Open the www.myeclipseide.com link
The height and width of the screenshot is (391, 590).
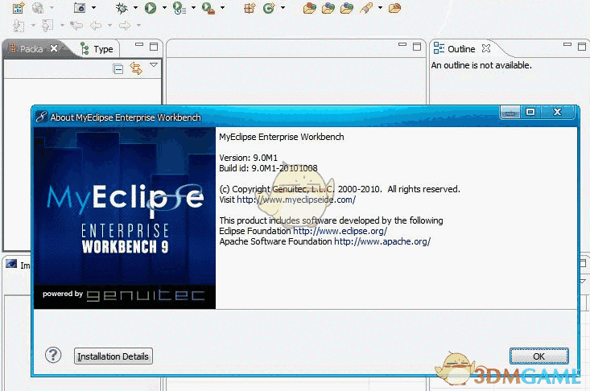pos(295,200)
